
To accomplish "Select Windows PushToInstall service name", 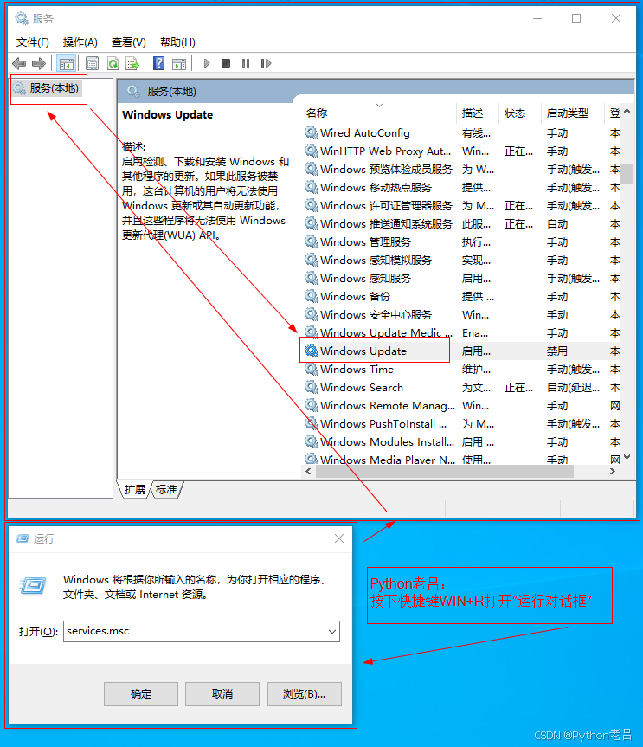I will tap(383, 423).
